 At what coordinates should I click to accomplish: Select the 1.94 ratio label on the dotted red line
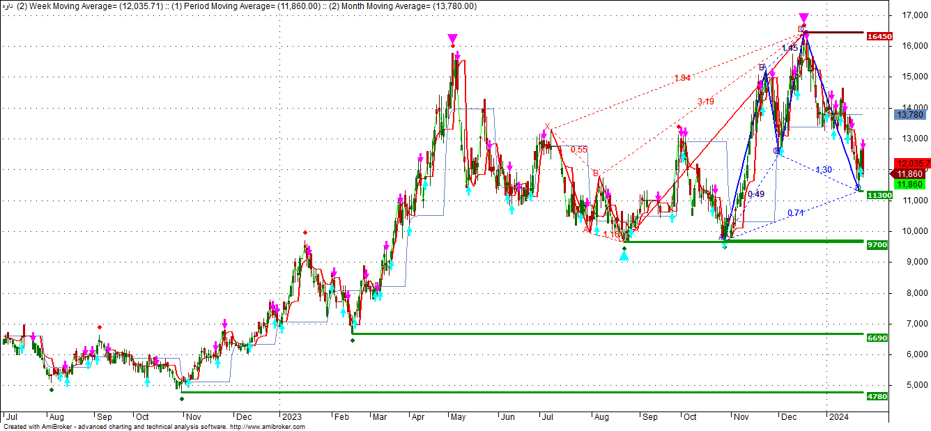coord(682,78)
